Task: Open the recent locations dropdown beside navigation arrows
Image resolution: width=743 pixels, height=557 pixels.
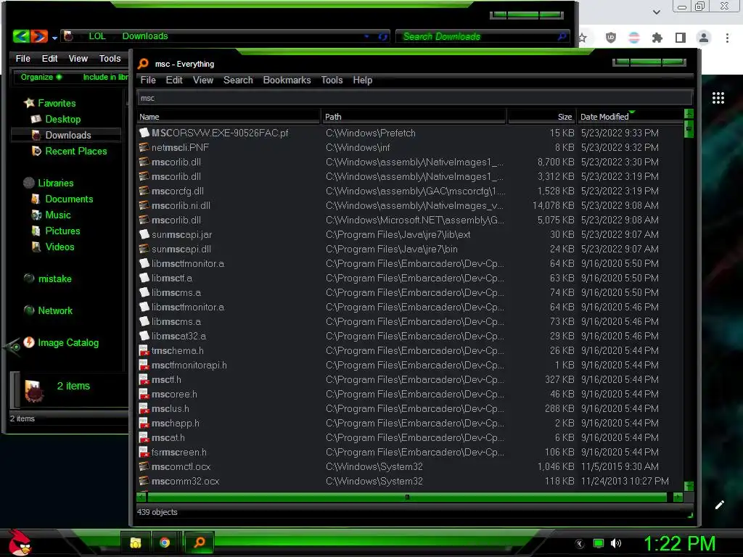Action: coord(54,38)
